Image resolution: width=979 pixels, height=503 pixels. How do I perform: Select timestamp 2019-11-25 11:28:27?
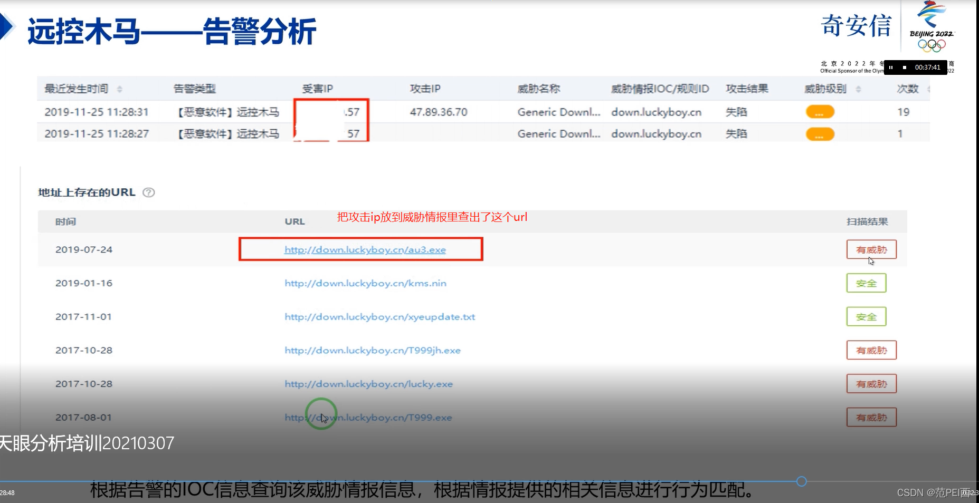[97, 134]
